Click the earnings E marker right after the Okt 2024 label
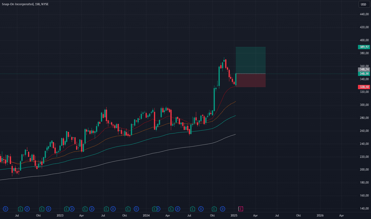Screen dimensions: 371x219 tap(214, 209)
